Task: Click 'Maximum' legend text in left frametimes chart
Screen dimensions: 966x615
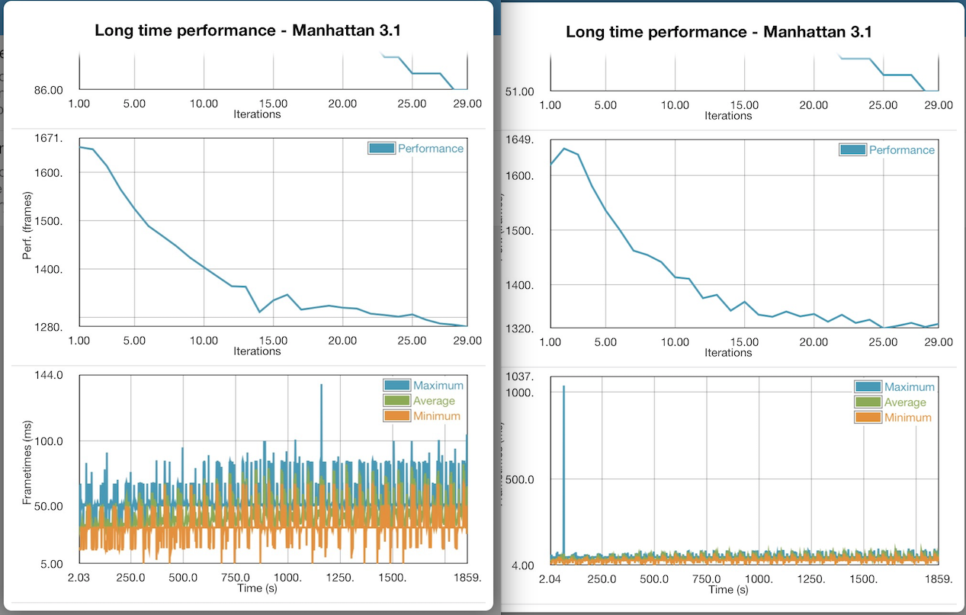Action: coord(438,385)
